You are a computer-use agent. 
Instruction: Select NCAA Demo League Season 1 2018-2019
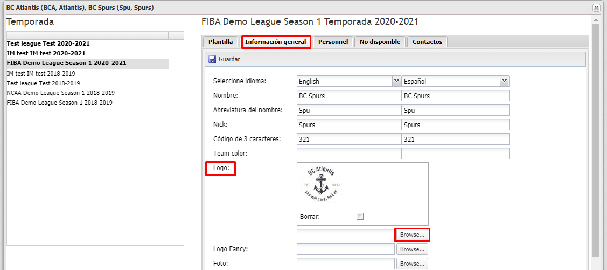coord(61,93)
